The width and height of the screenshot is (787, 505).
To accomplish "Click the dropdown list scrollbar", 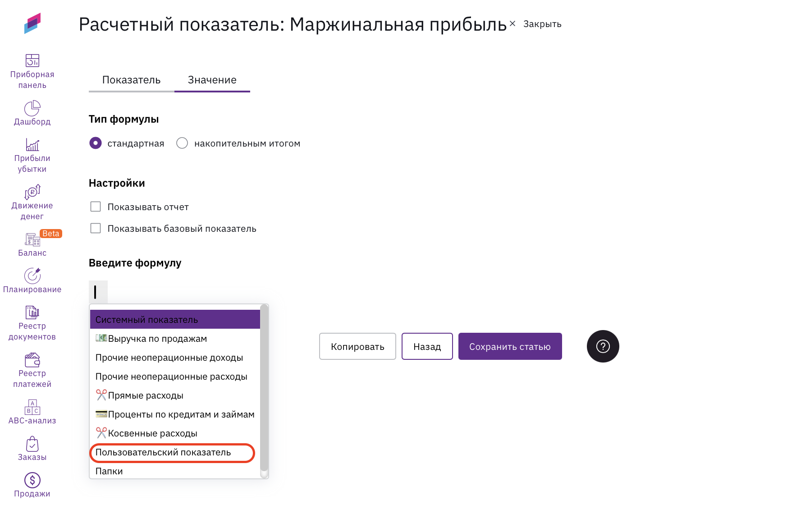I will coord(264,388).
